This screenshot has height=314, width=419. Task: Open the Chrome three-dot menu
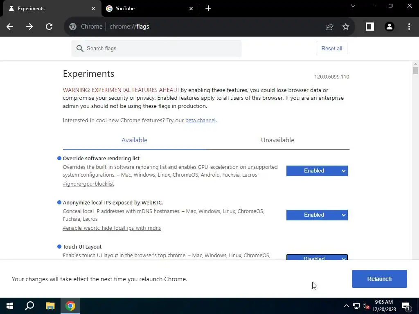pyautogui.click(x=409, y=27)
